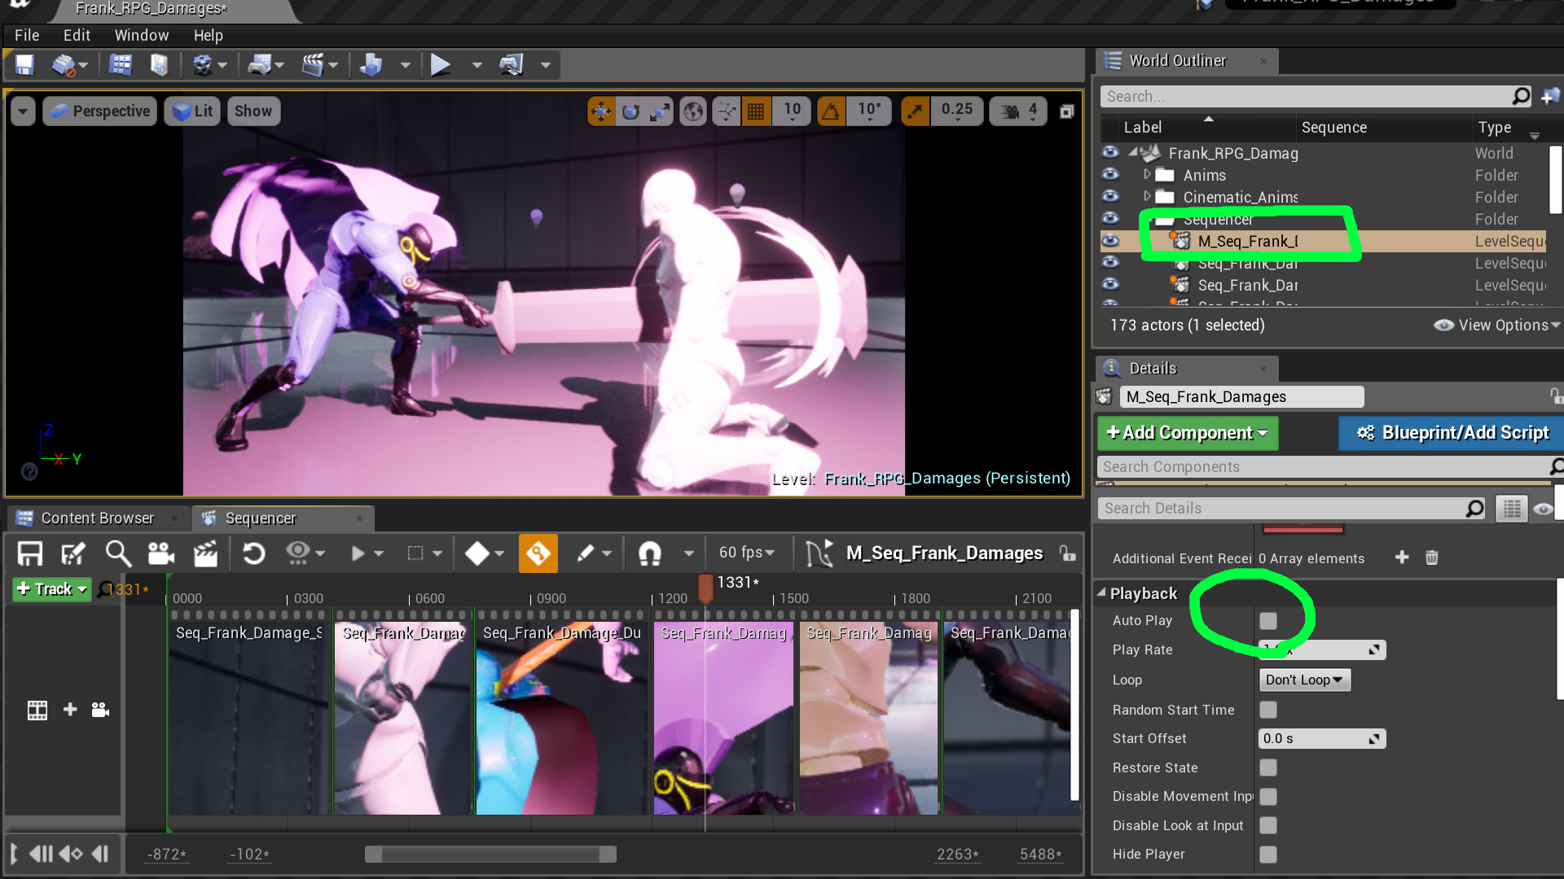This screenshot has width=1564, height=879.
Task: Open the Window menu
Action: pyautogui.click(x=141, y=35)
